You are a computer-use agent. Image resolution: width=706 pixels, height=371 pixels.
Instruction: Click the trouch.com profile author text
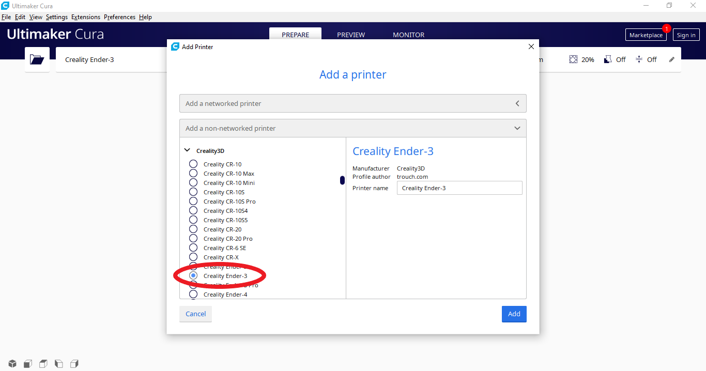pos(412,177)
